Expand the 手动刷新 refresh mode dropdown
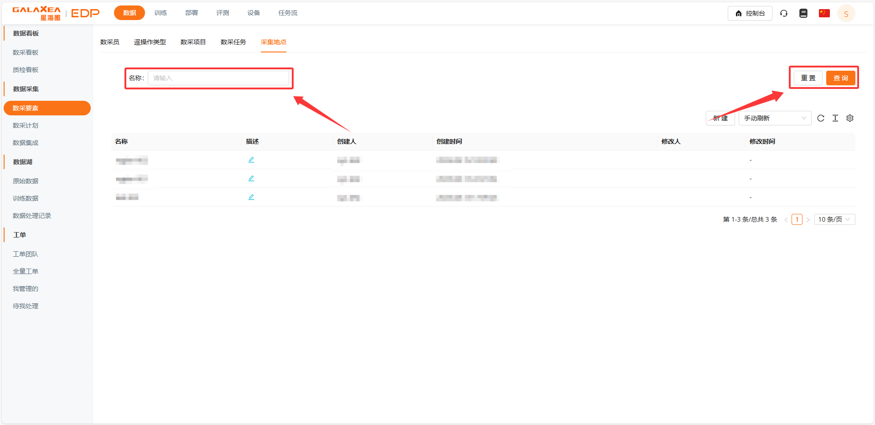 [774, 118]
